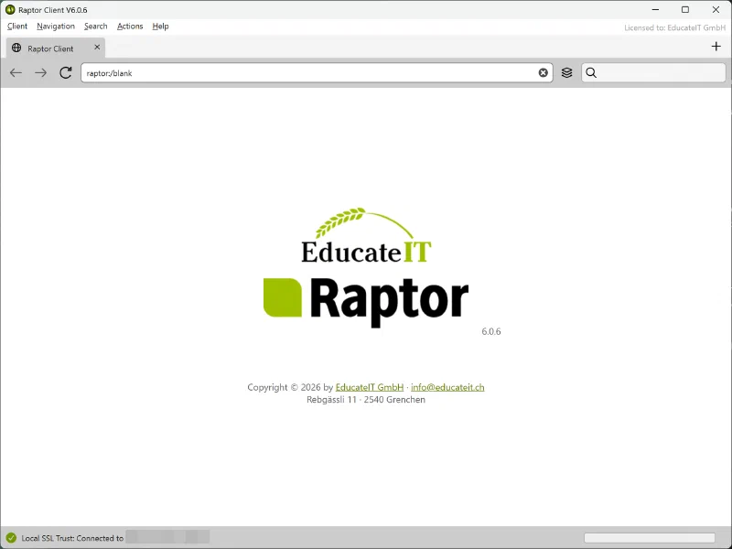The height and width of the screenshot is (549, 732).
Task: Click the globe icon on the tab
Action: point(16,48)
